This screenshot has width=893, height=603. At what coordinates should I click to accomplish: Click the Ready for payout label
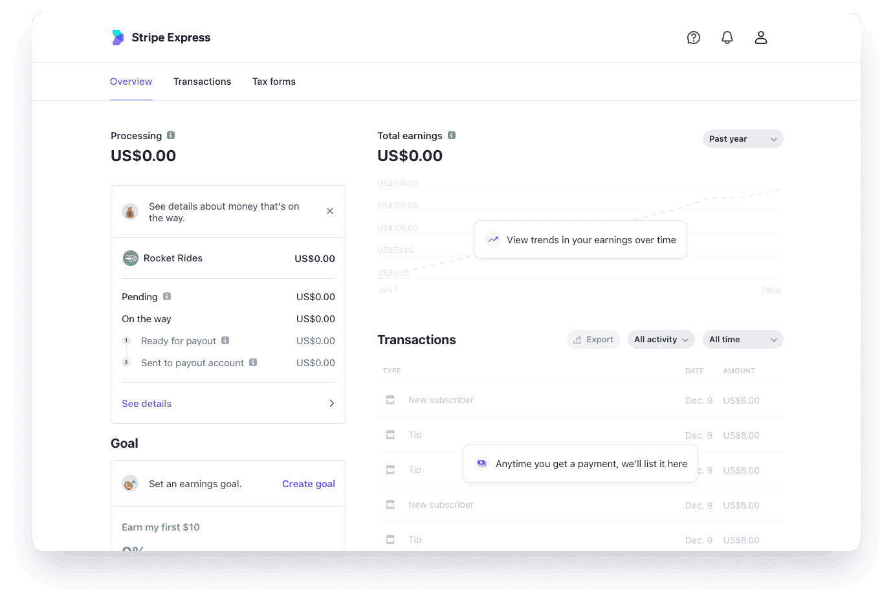(179, 341)
